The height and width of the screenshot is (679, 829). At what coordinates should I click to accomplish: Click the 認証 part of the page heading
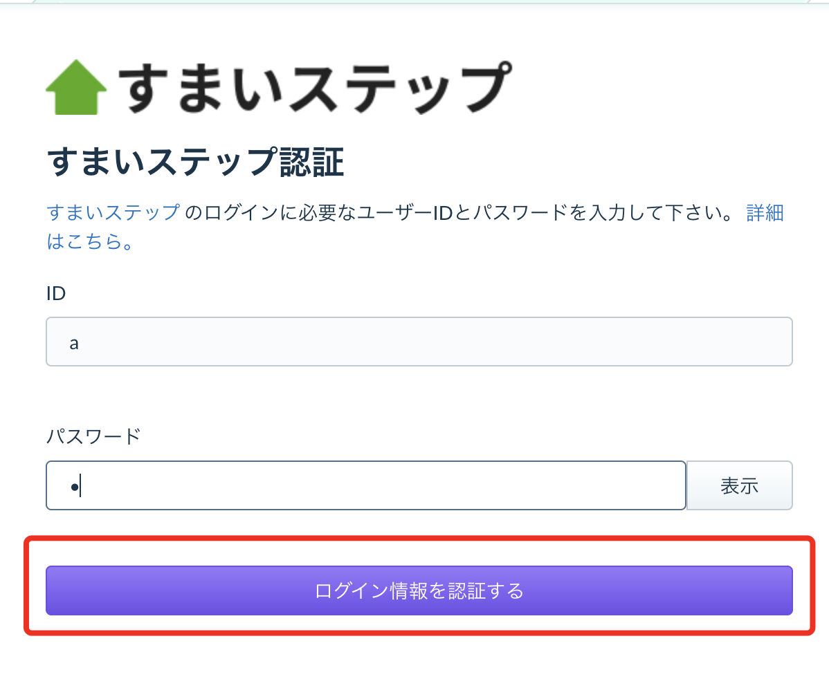312,162
